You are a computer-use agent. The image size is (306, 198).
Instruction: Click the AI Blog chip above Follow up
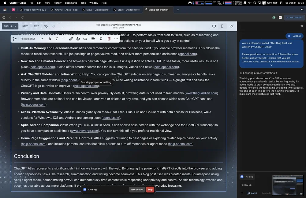(x=248, y=177)
